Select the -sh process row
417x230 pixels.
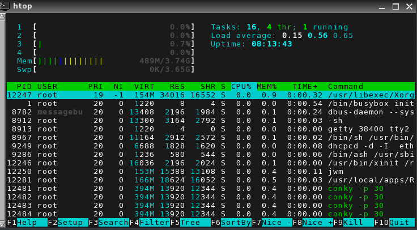(x=211, y=121)
